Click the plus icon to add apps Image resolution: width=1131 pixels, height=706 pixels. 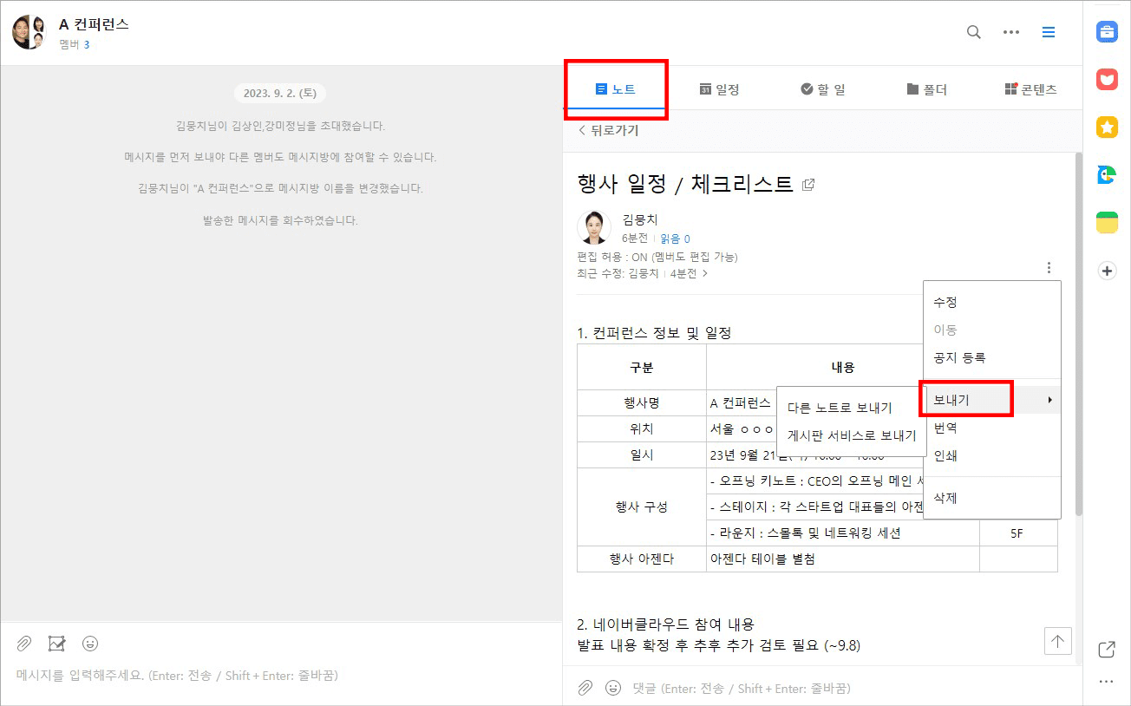(1107, 271)
